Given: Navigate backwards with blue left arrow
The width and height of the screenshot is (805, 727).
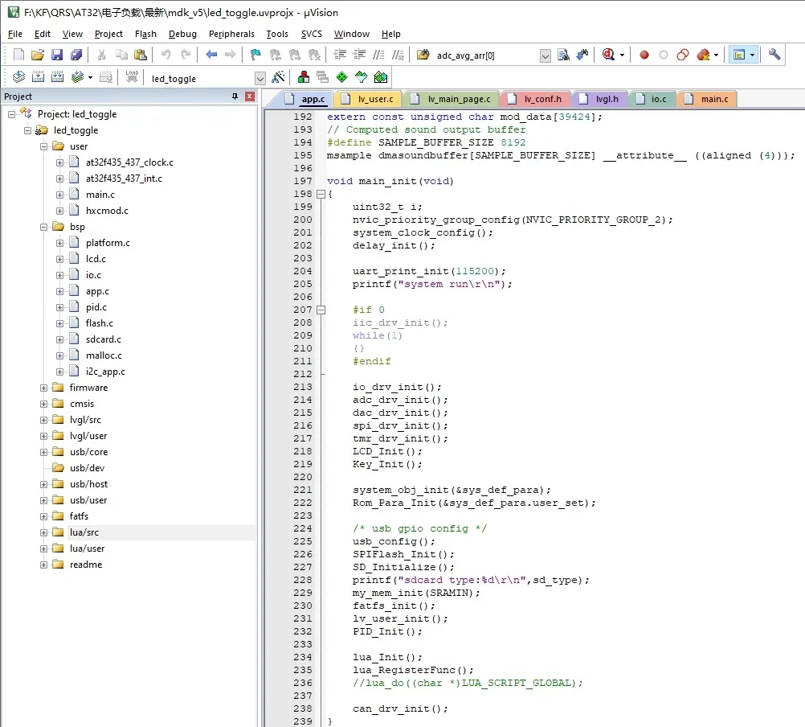Looking at the screenshot, I should (211, 55).
